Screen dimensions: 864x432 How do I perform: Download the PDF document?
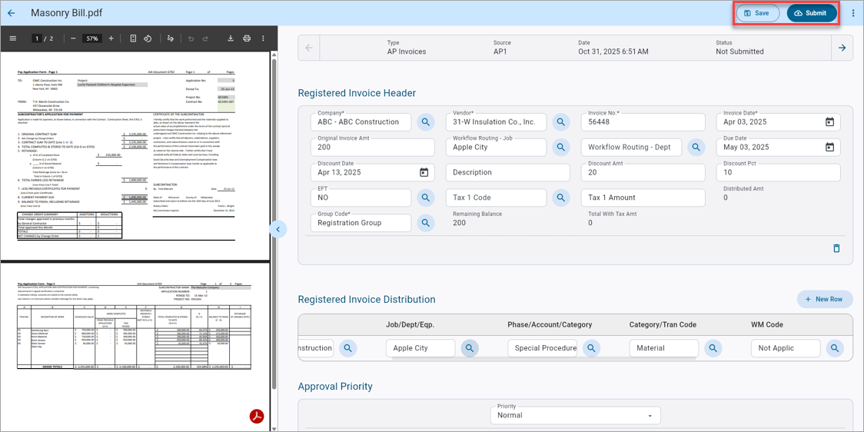231,38
